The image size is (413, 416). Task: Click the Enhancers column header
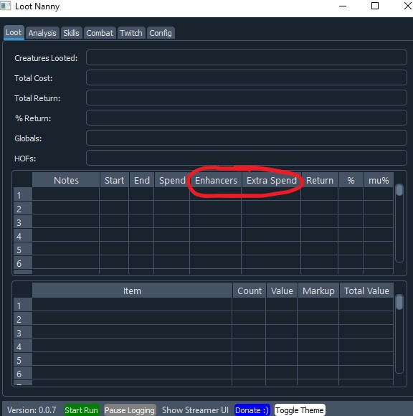tap(216, 180)
